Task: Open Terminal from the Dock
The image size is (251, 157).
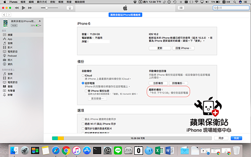Action: point(97,151)
